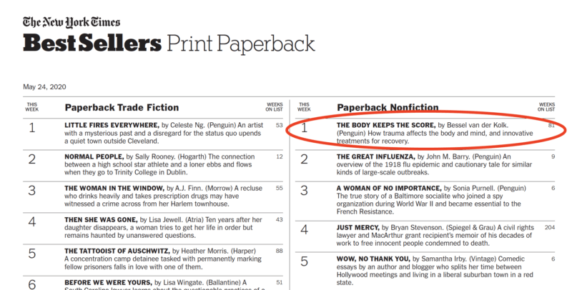Click The New York Times logo

click(71, 23)
